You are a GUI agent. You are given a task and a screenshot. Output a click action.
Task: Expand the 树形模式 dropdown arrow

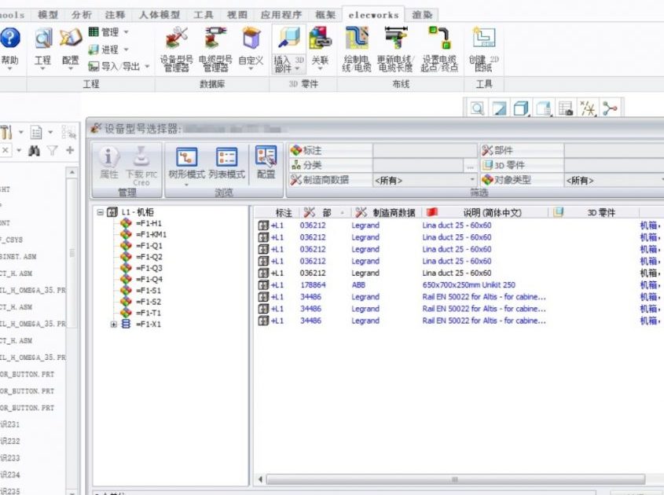187,185
